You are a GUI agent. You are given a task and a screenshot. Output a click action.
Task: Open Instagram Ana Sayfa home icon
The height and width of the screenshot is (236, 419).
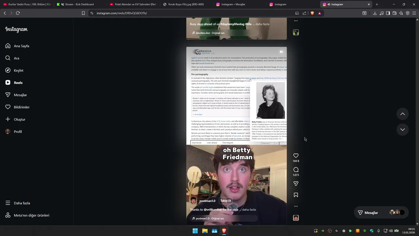[x=8, y=46]
